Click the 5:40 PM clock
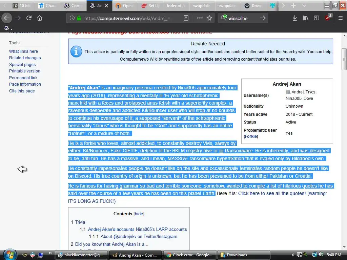The image size is (347, 260). 334,255
